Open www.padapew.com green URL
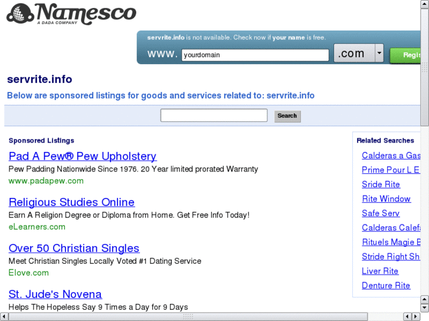429x321 pixels. click(x=46, y=181)
